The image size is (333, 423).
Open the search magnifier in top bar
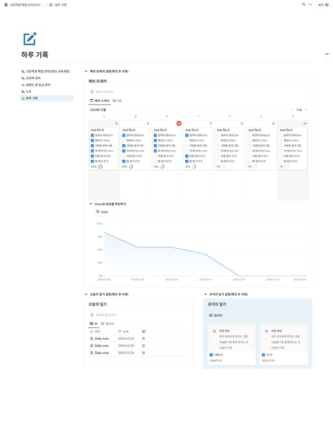(303, 4)
